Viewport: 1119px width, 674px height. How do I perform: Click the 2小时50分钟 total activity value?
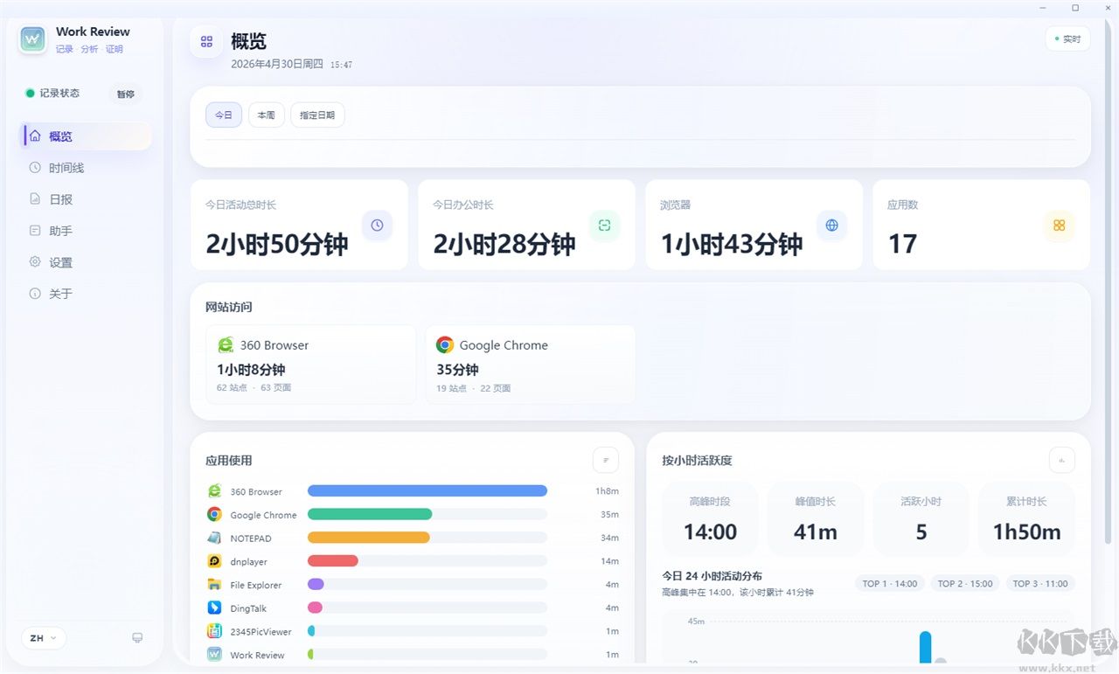277,244
